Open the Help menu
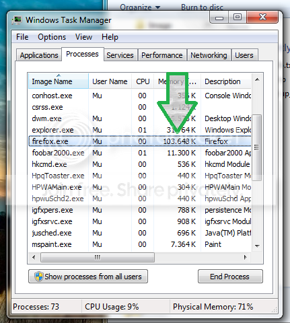Image resolution: width=290 pixels, height=323 pixels. click(x=110, y=37)
